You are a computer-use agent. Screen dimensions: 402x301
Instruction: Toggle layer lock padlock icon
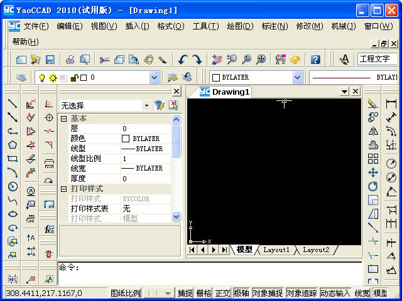coord(74,78)
